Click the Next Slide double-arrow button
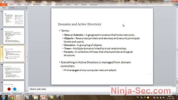Viewport: 178px width, 100px height. [177, 83]
